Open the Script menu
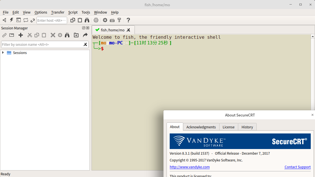This screenshot has height=177, width=315. click(x=73, y=12)
